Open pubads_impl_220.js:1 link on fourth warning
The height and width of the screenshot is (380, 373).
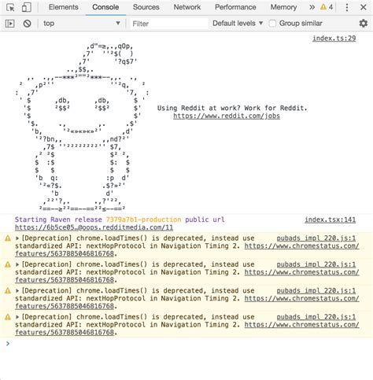point(316,317)
